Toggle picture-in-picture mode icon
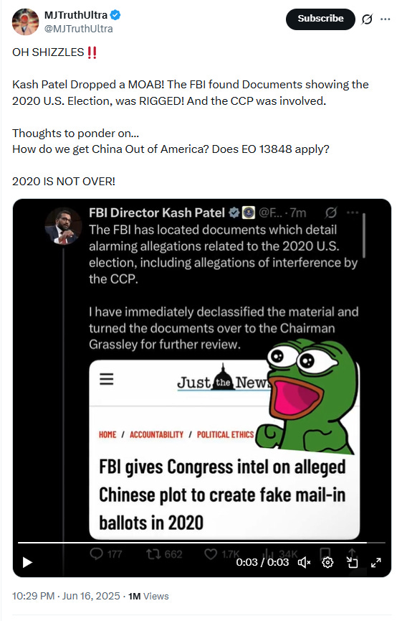The height and width of the screenshot is (621, 402). (352, 562)
